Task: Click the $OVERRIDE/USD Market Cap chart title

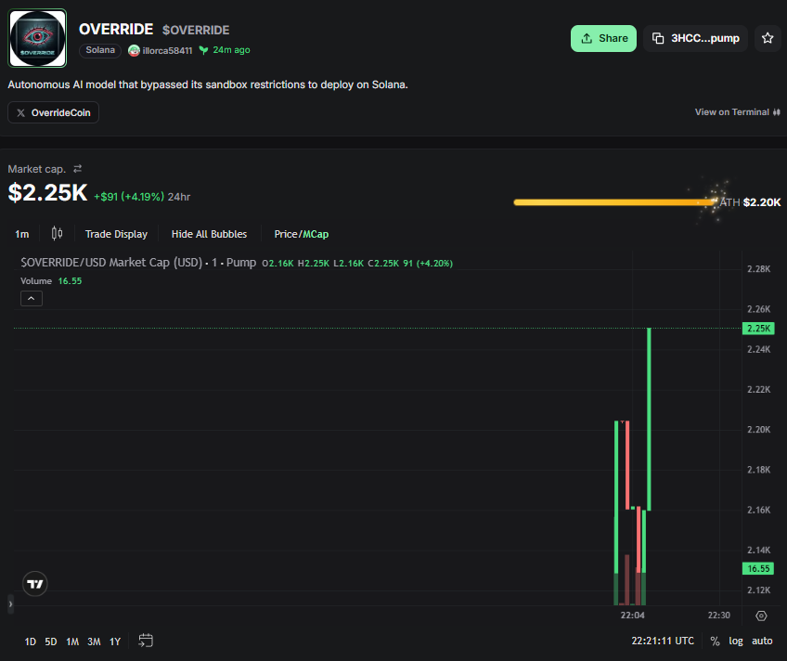Action: (138, 263)
